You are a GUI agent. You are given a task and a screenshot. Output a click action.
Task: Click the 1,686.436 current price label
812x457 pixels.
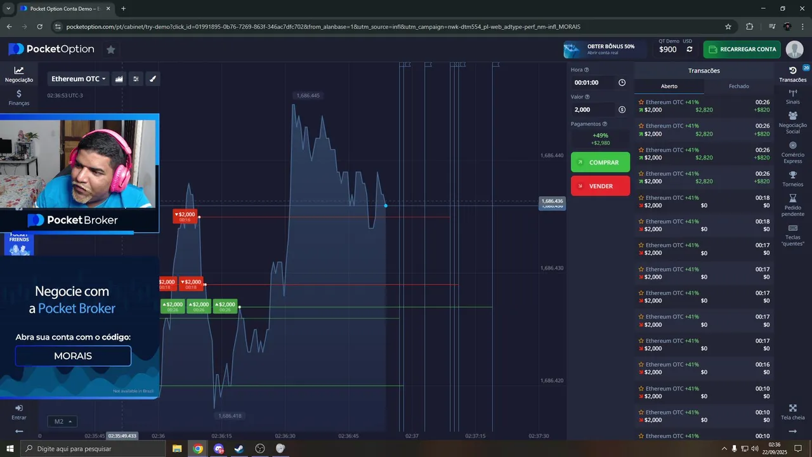(x=552, y=202)
